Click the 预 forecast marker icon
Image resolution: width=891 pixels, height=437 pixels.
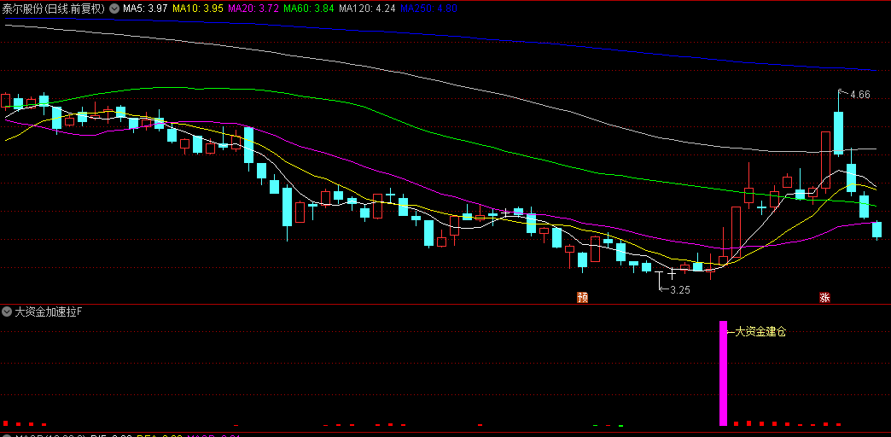click(x=582, y=297)
